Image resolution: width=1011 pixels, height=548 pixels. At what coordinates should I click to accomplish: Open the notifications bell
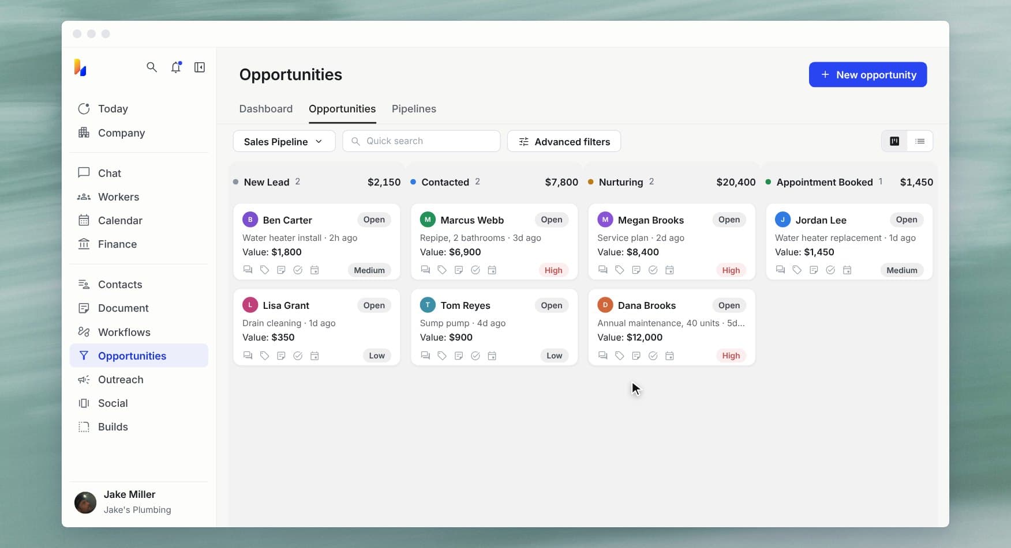tap(176, 67)
